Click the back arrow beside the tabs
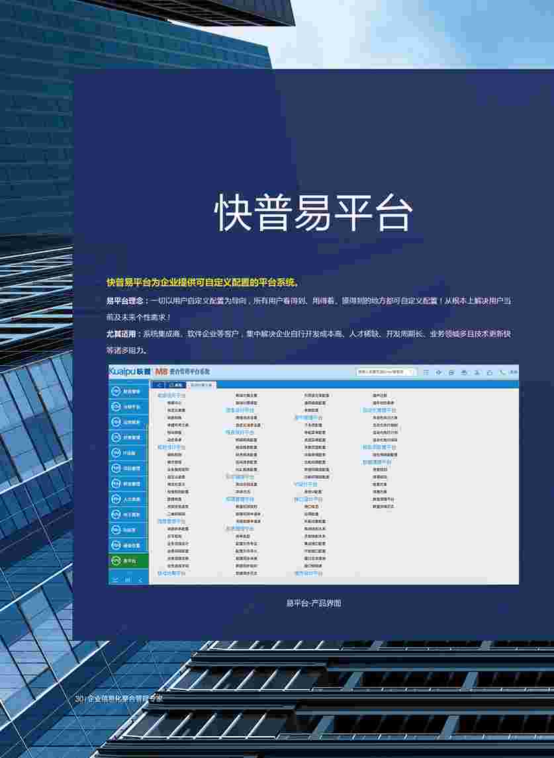The height and width of the screenshot is (758, 554). point(159,384)
